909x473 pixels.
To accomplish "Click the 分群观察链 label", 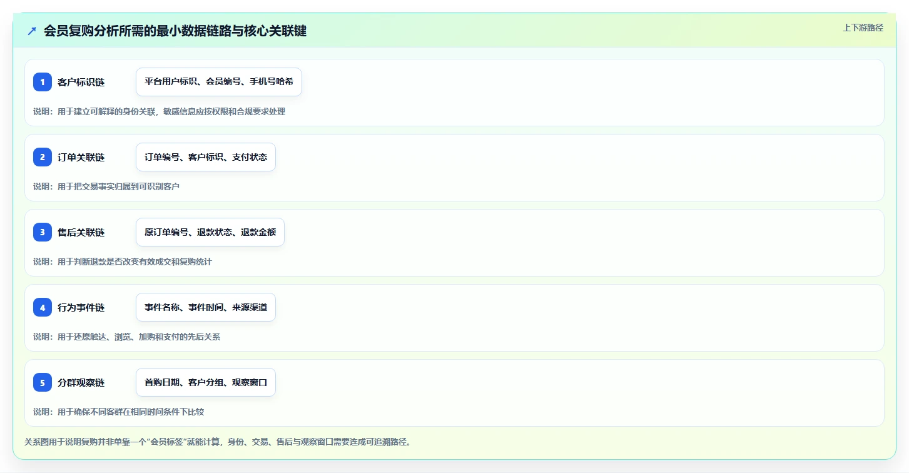I will point(81,382).
